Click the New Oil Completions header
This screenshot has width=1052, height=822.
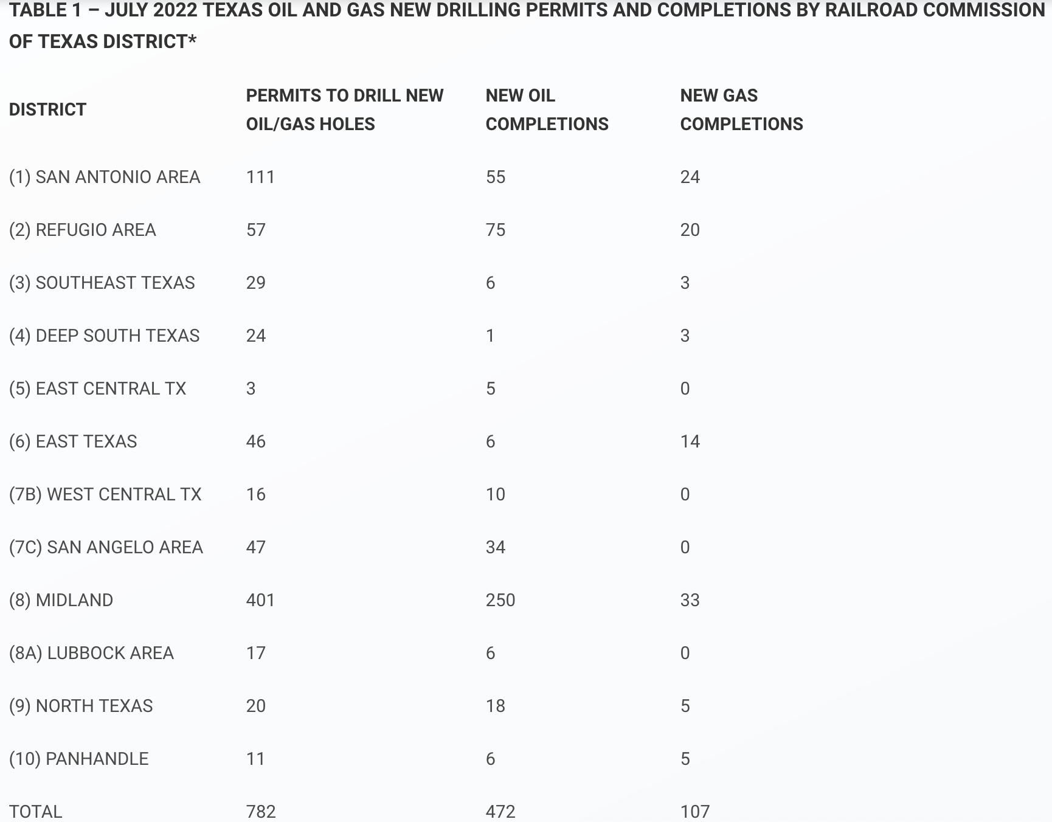pyautogui.click(x=547, y=109)
